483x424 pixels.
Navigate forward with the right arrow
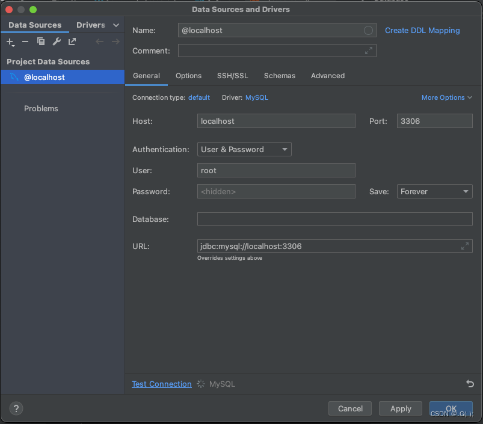coord(115,41)
